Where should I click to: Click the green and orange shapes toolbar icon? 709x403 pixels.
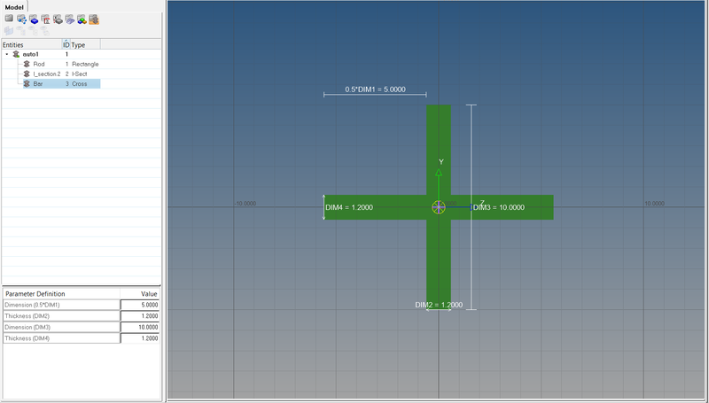pos(82,19)
